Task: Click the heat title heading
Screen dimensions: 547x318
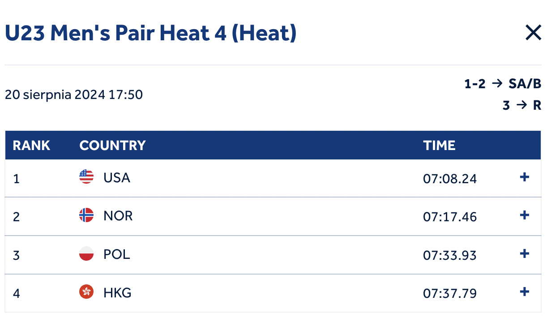Action: click(x=150, y=33)
